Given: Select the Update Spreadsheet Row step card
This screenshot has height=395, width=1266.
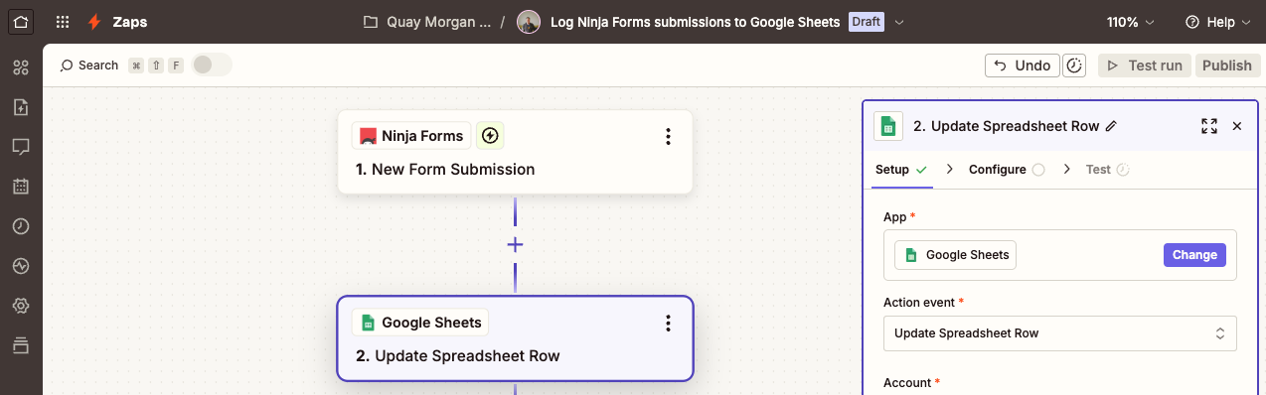Looking at the screenshot, I should (x=515, y=338).
